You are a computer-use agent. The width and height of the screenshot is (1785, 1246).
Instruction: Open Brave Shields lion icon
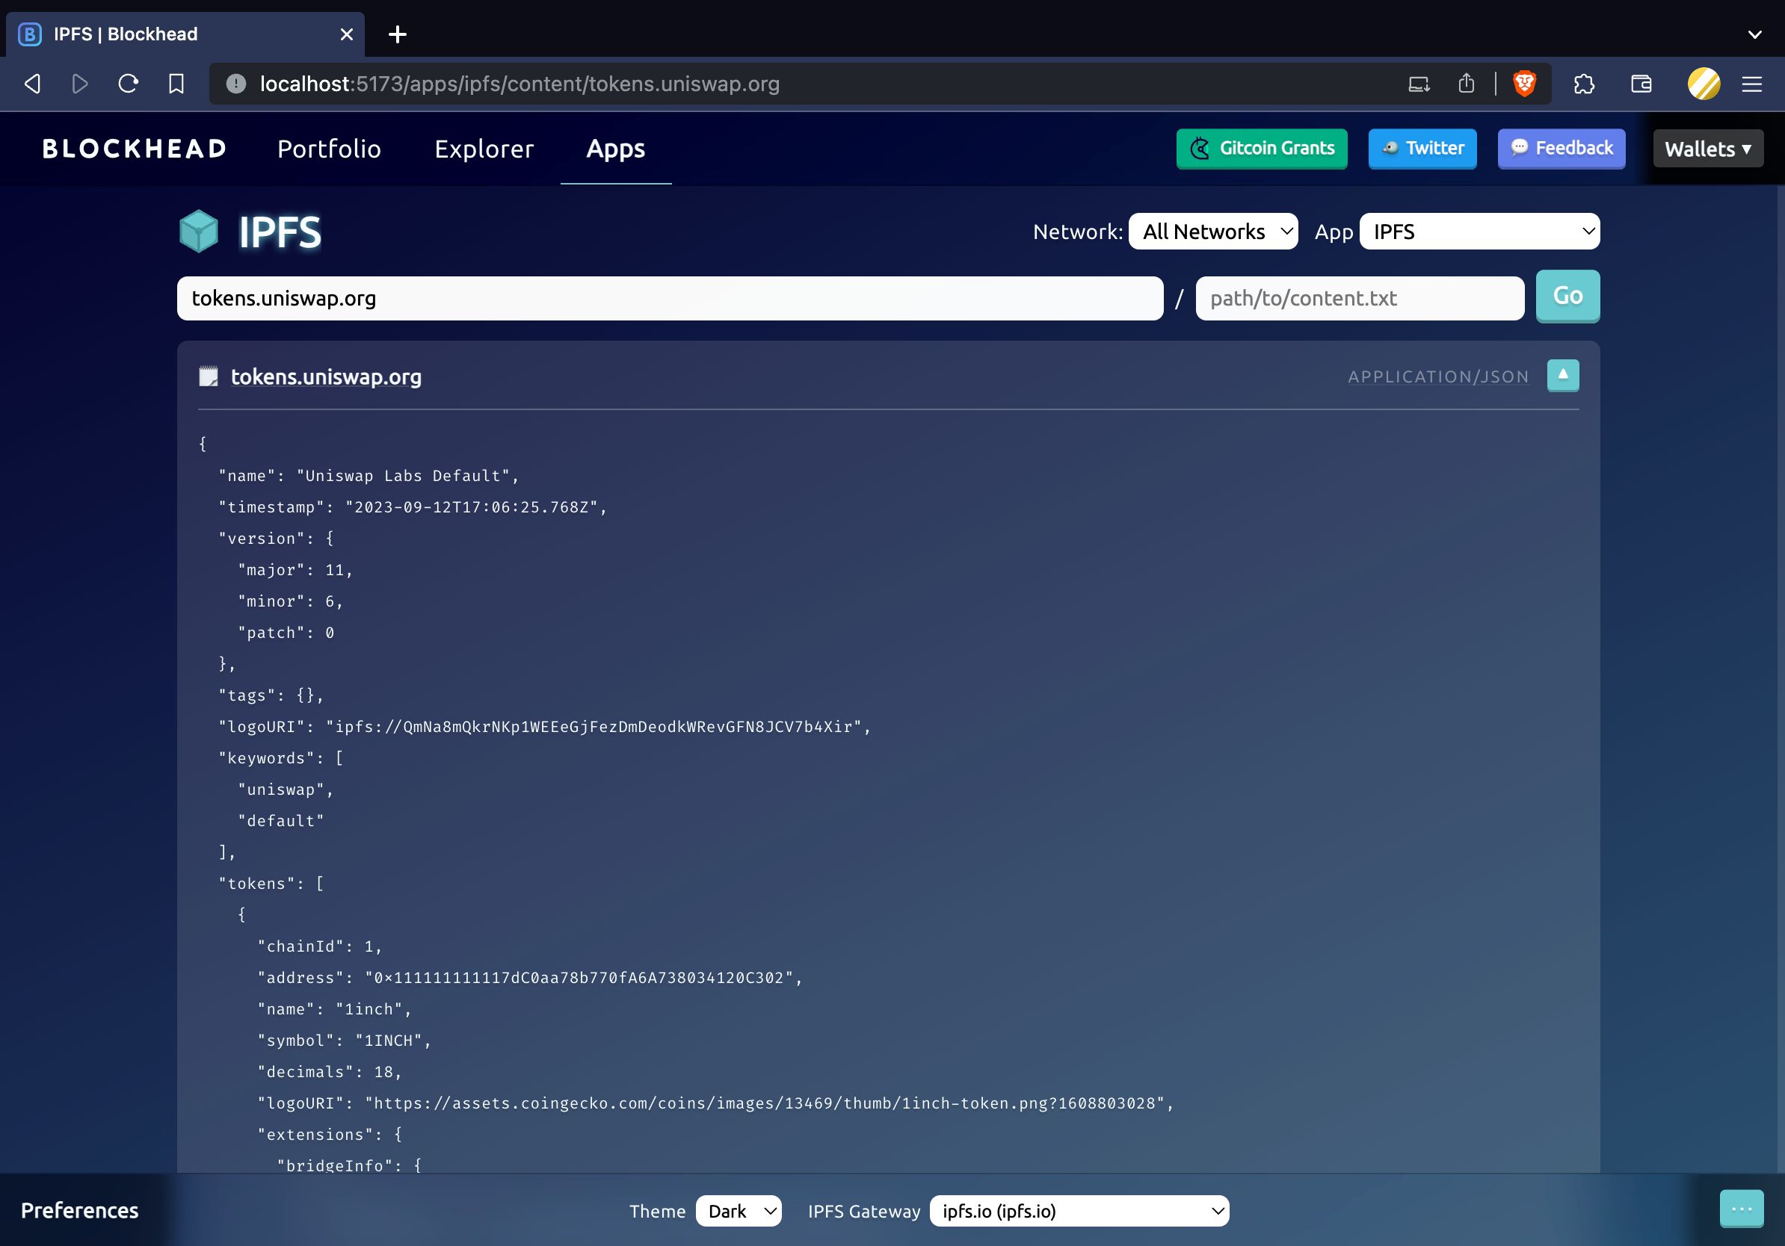point(1525,84)
